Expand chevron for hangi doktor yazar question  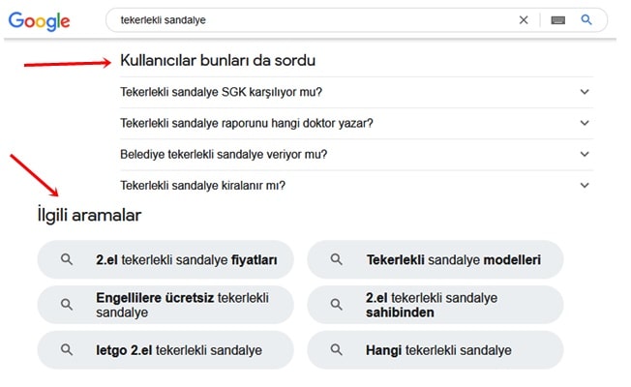pyautogui.click(x=585, y=123)
